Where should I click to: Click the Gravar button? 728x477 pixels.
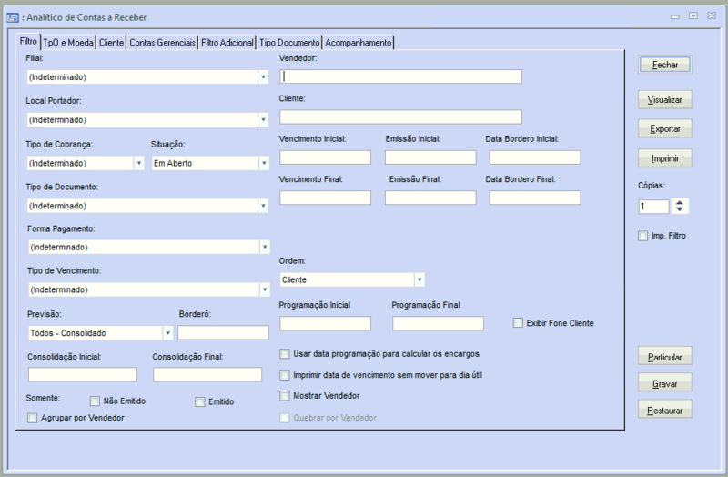(x=665, y=383)
